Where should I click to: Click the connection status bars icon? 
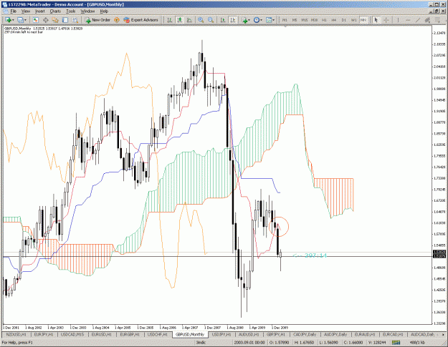coord(396,342)
